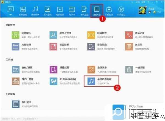165x121 pixels.
Task: Open 联系人管理 contacts management icon
Action: pos(53,35)
